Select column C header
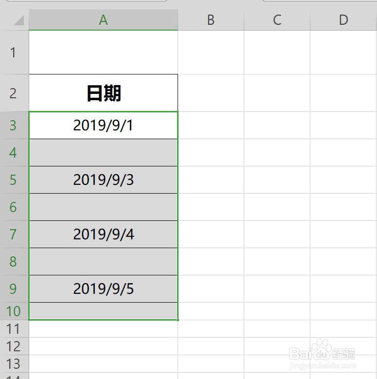377x379 pixels. point(277,20)
